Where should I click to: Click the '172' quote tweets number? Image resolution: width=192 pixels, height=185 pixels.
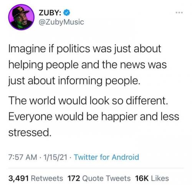click(74, 178)
